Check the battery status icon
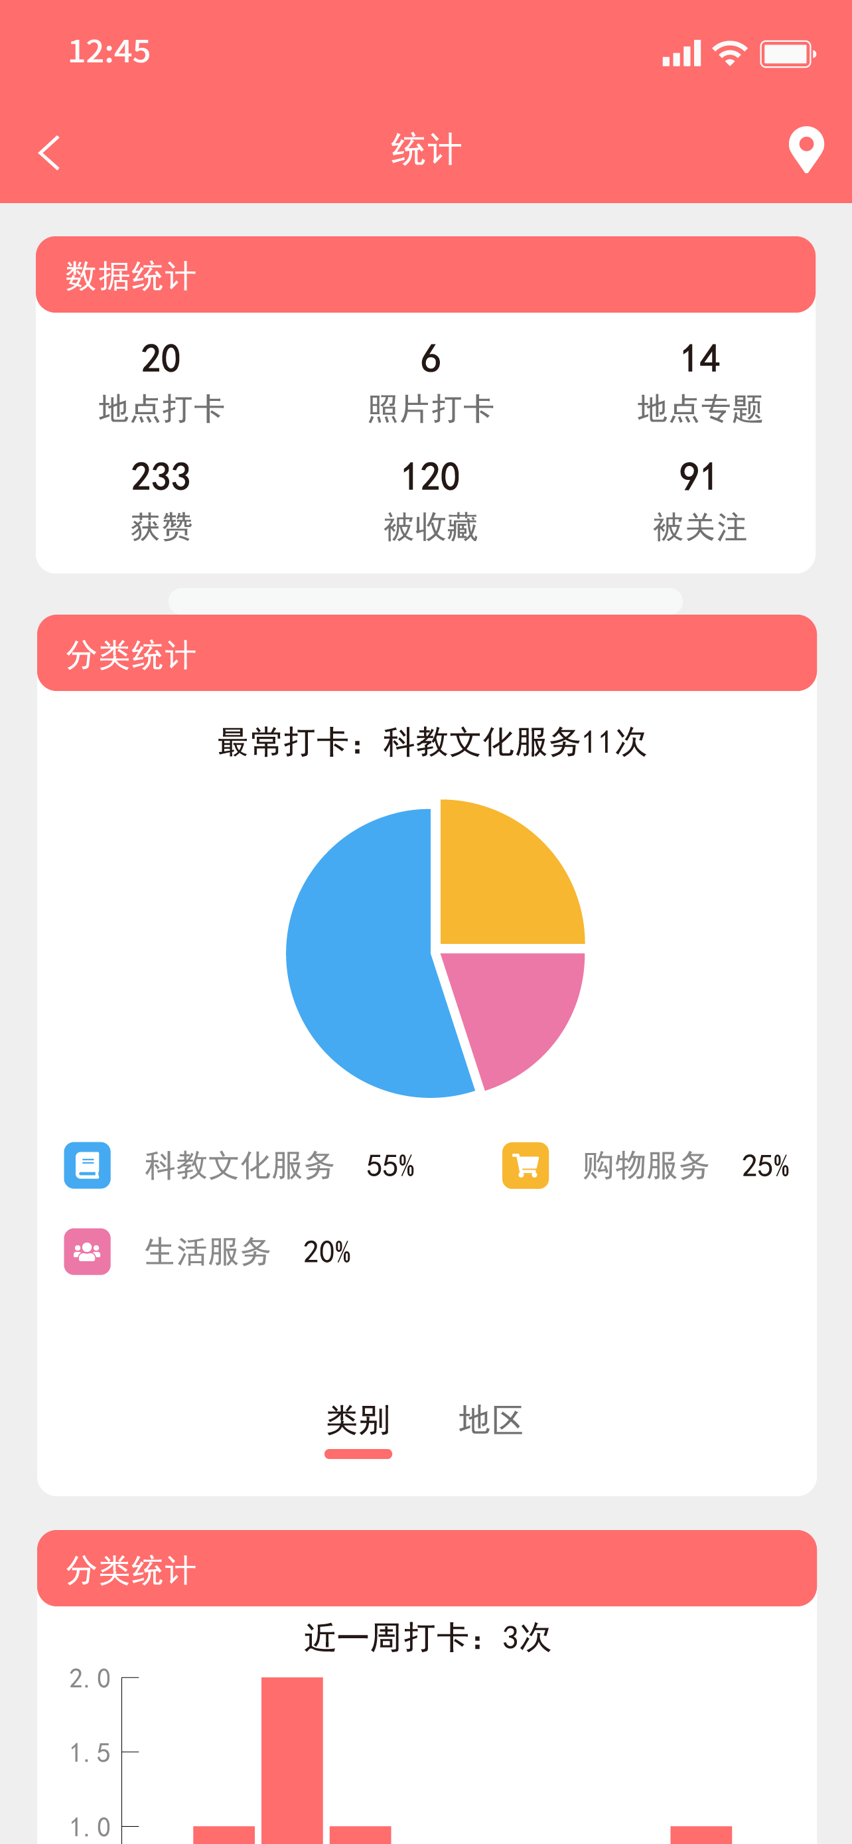 pos(788,54)
